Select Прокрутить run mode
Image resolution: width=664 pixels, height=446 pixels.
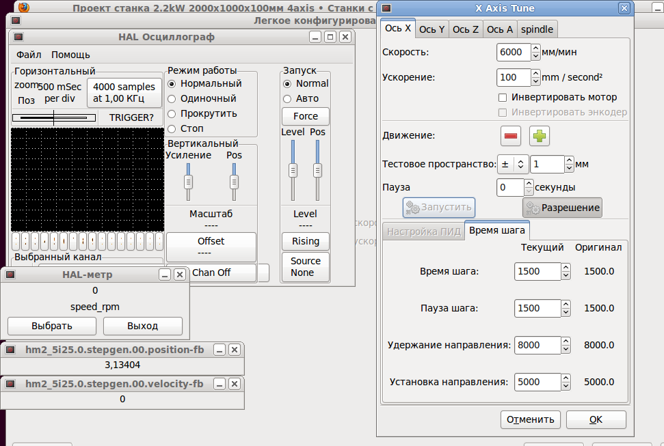(x=203, y=114)
